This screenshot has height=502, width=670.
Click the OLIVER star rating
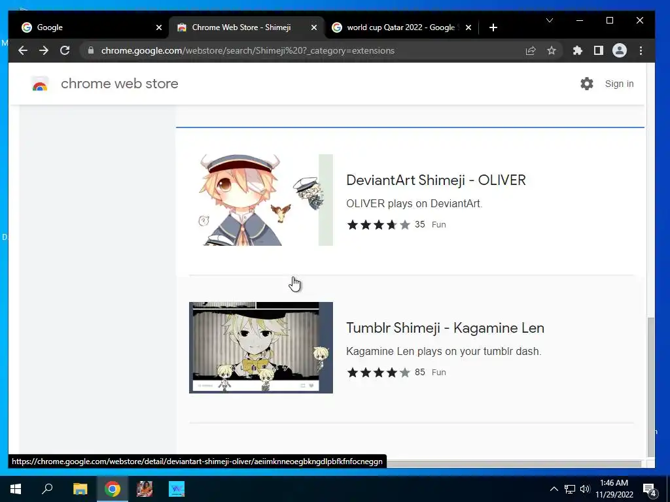[379, 225]
